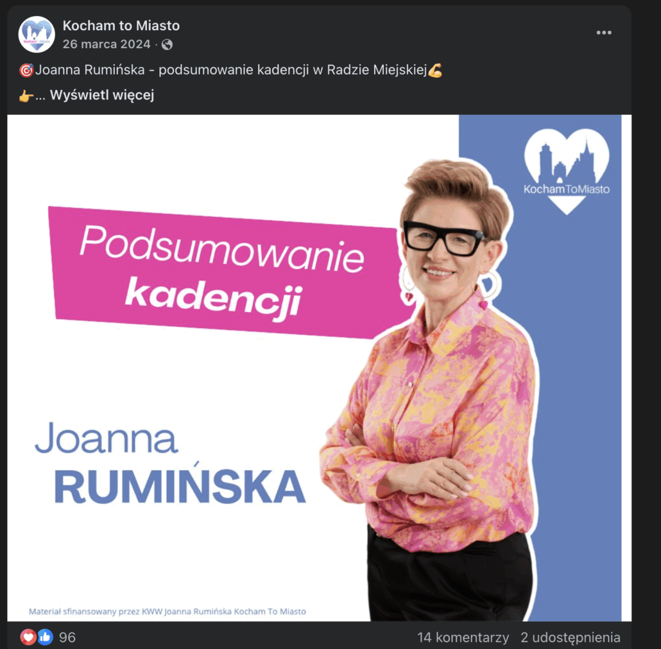The height and width of the screenshot is (649, 661).
Task: Click the heart reaction icon
Action: click(28, 636)
